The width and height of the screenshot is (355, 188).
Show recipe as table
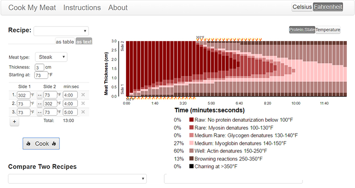click(65, 42)
